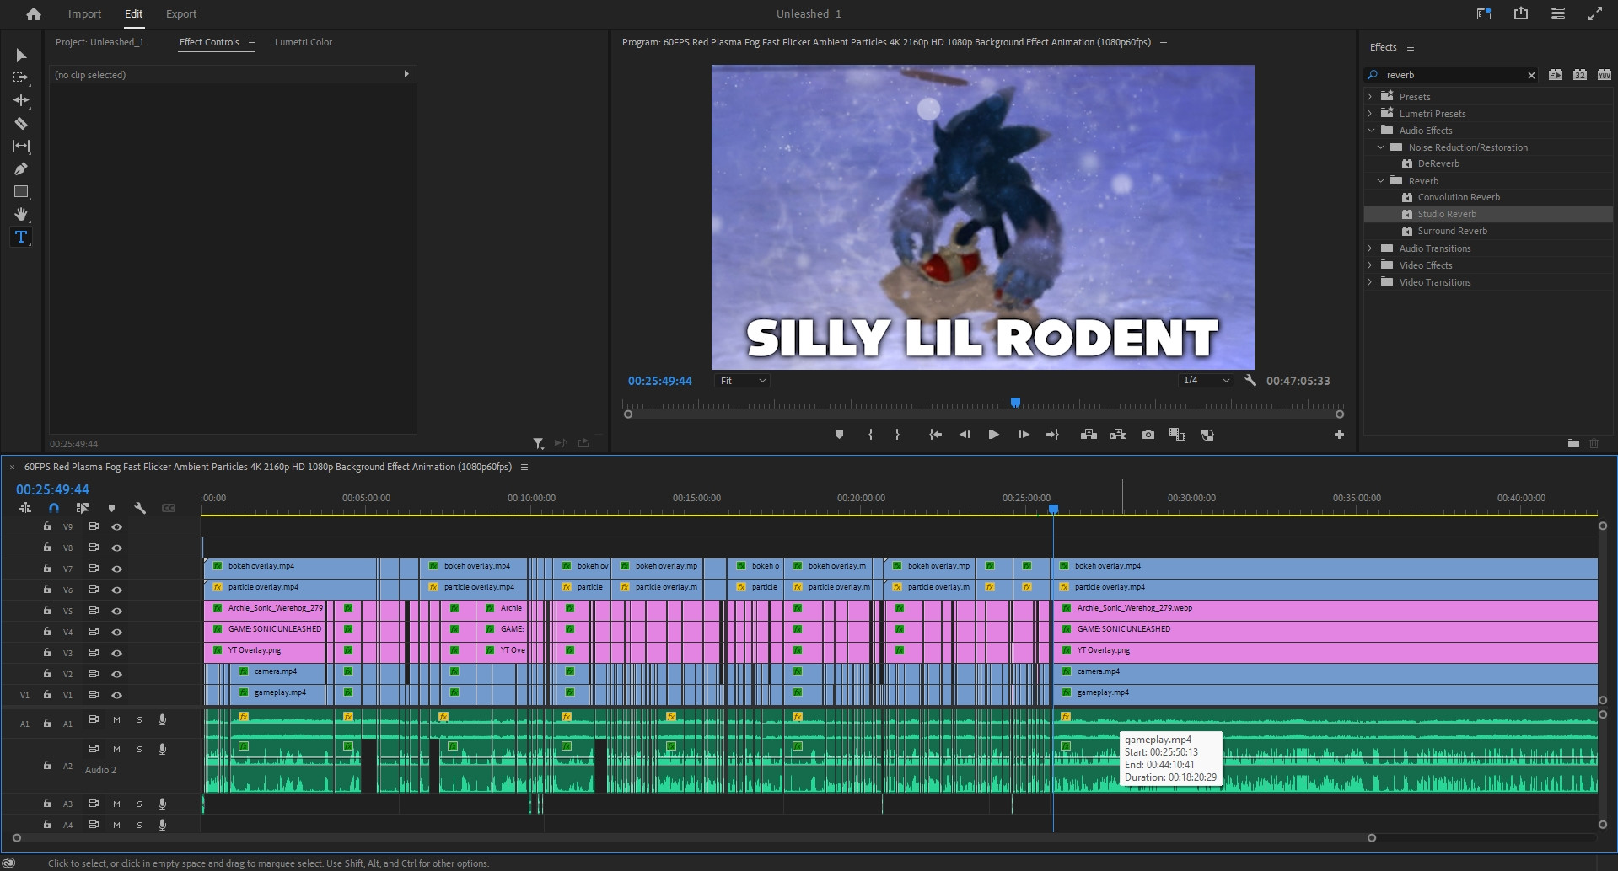This screenshot has width=1618, height=871.
Task: Open Project: Unleashed_1 panel tab
Action: click(99, 42)
